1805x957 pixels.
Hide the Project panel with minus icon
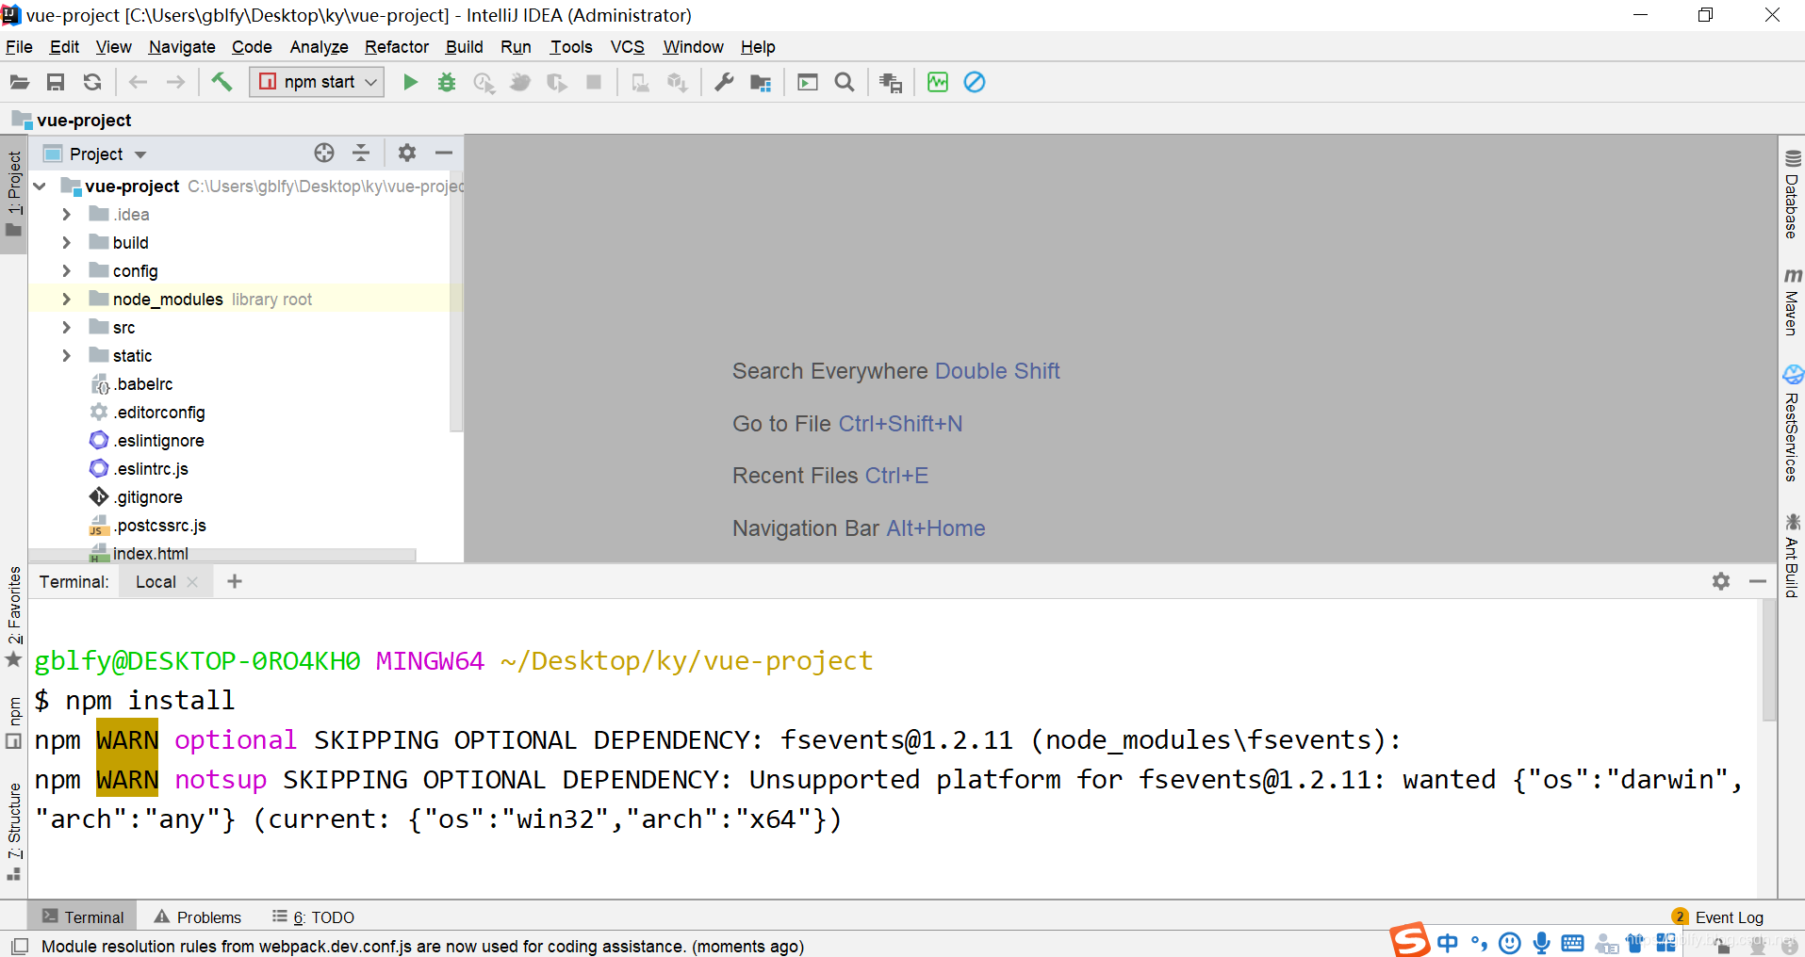444,153
